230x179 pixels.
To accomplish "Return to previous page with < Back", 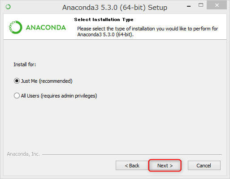I will (132, 166).
